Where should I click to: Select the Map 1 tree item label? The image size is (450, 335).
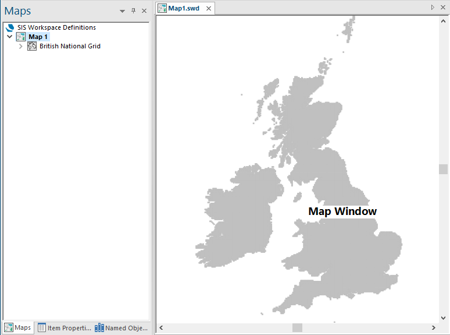[38, 37]
